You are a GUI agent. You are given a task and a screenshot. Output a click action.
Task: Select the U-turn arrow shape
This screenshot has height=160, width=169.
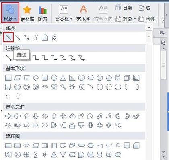tap(90, 116)
